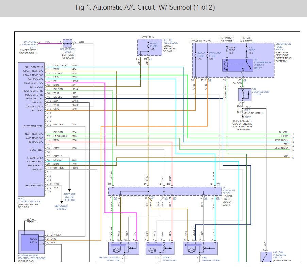This screenshot has width=307, height=272.
Task: Click the 'A/C COMPRESSOR CLUTCH RELAY' label
Action: pos(262,64)
